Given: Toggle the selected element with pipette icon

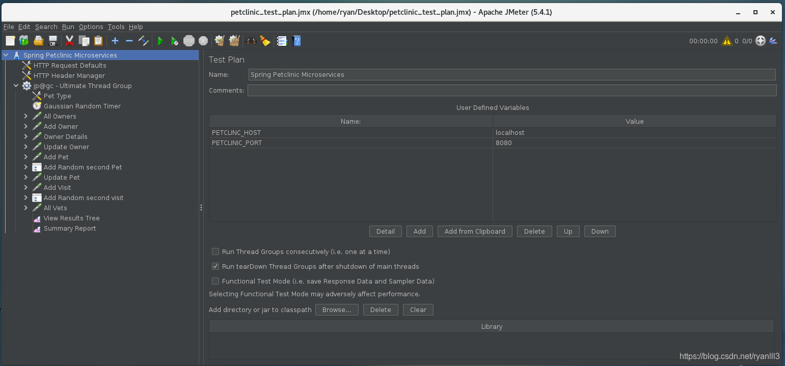Looking at the screenshot, I should (144, 41).
